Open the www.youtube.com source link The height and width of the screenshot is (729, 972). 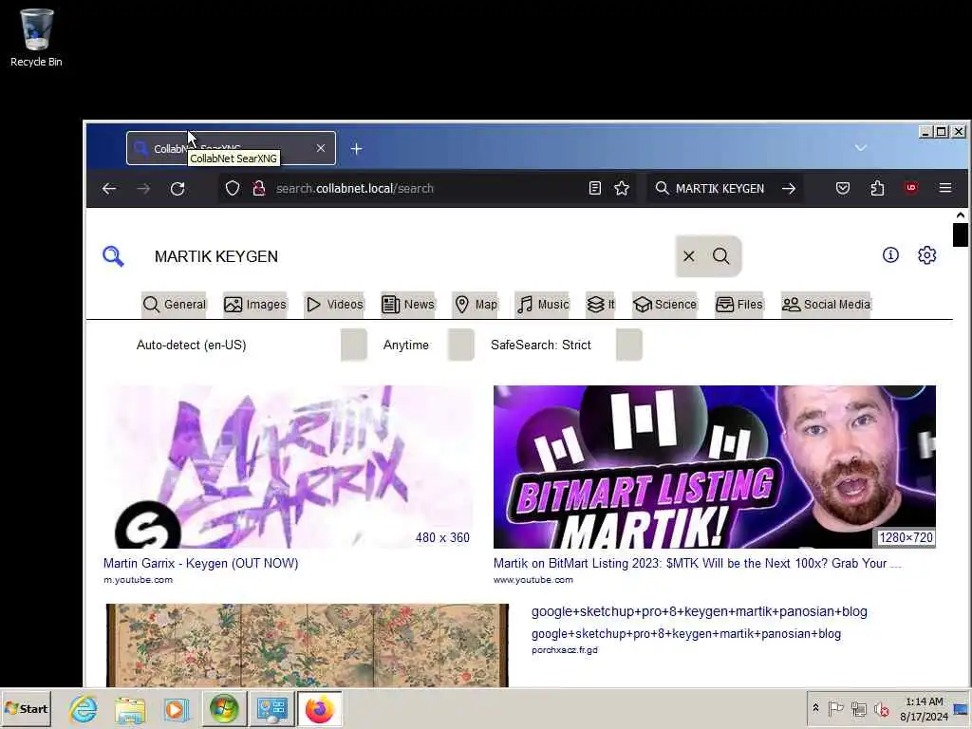point(533,580)
